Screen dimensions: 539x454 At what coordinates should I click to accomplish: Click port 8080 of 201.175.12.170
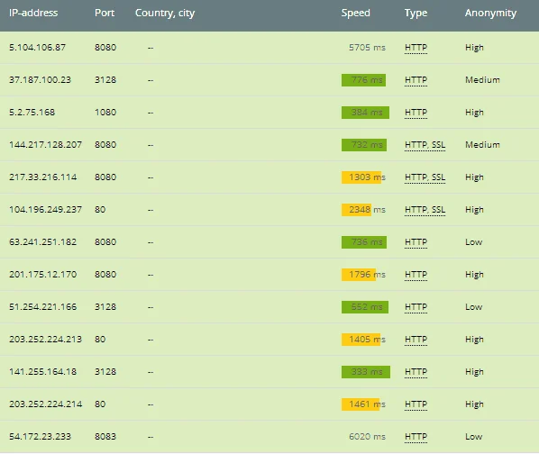pos(105,275)
